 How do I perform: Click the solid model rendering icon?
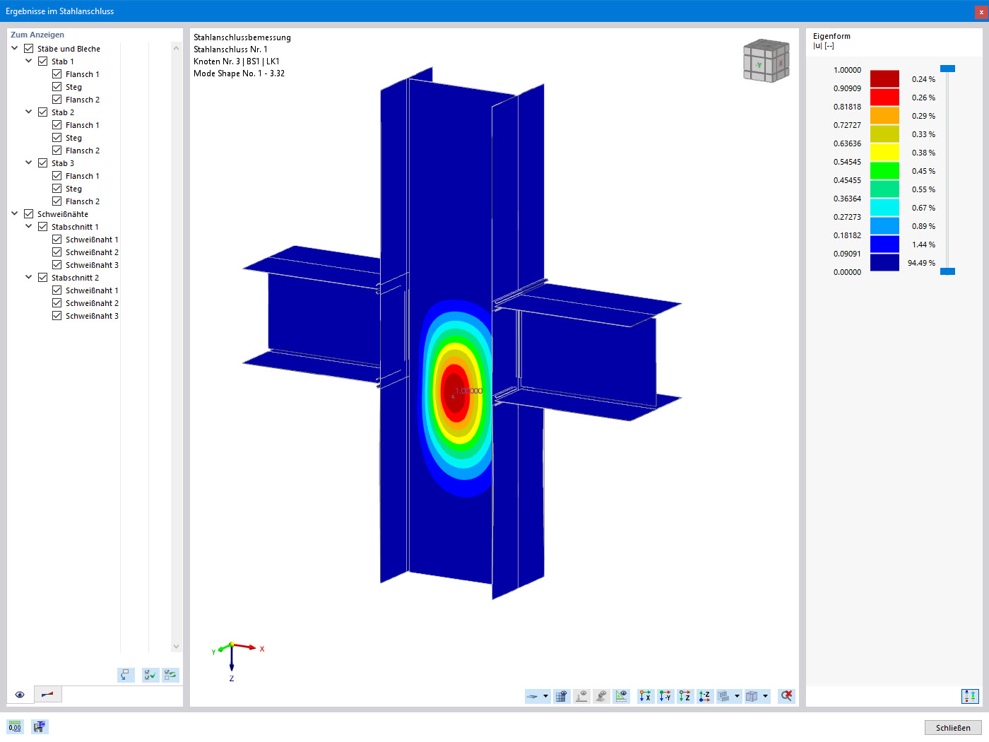tap(724, 697)
